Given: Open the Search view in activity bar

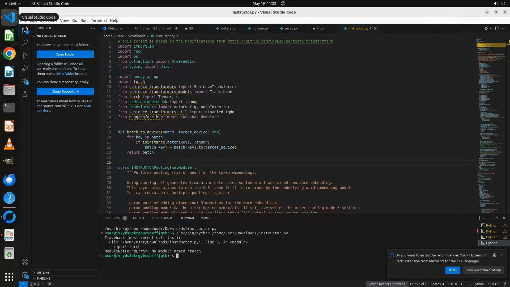Looking at the screenshot, I should tap(25, 43).
